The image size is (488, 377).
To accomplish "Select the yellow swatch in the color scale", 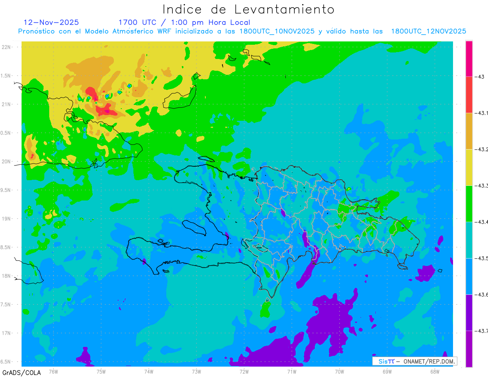I will (469, 167).
